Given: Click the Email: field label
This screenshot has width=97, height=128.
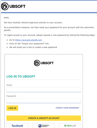Looking at the screenshot, I should click(9, 85).
